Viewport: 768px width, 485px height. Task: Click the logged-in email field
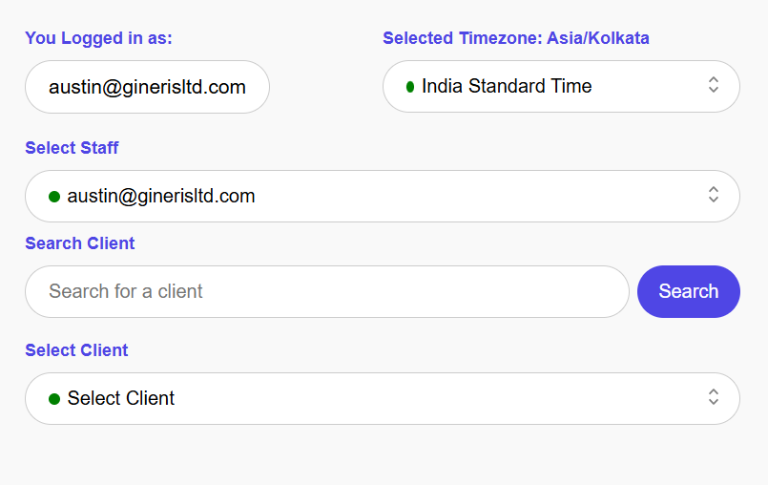click(147, 87)
